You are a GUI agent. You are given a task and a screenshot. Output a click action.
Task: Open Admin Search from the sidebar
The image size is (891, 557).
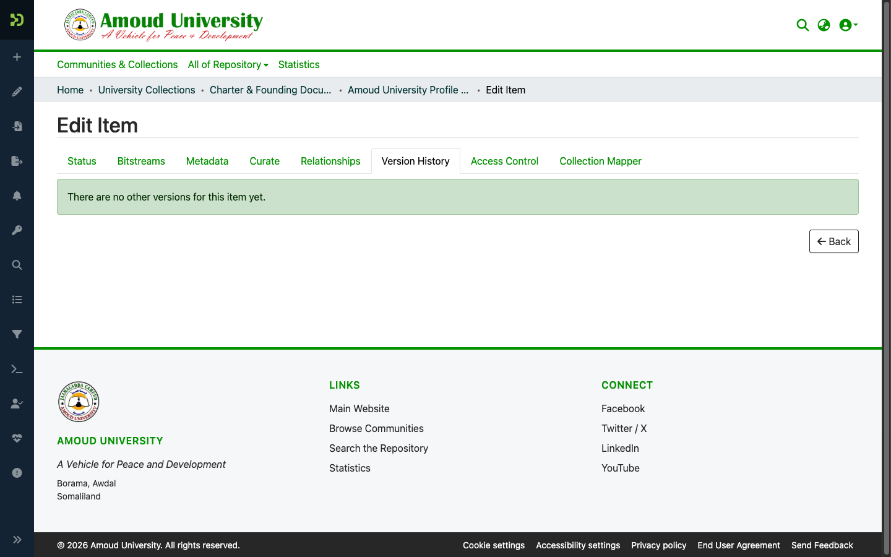click(17, 265)
